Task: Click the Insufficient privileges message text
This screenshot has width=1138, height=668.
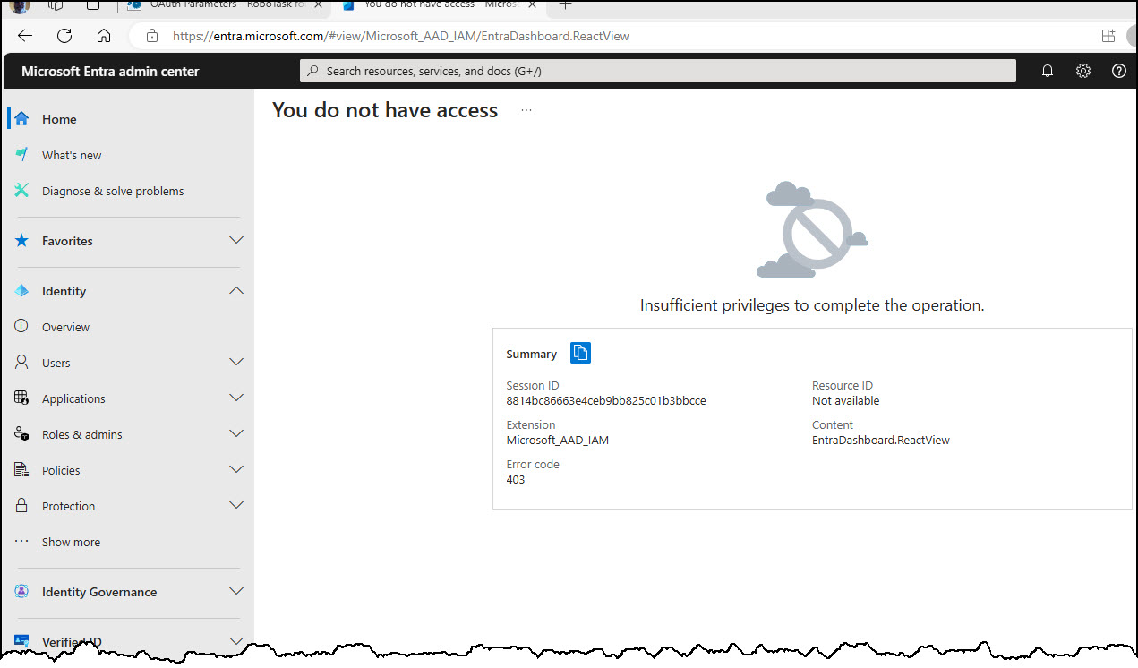Action: click(x=812, y=304)
